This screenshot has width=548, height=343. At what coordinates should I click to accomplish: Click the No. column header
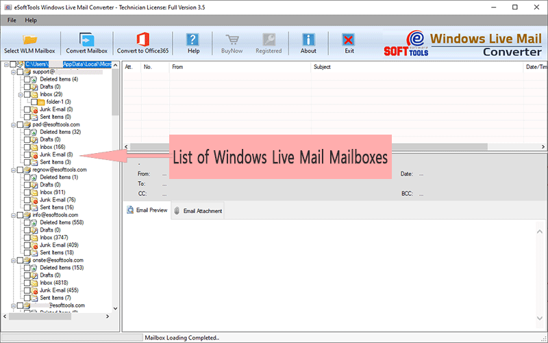click(x=155, y=67)
